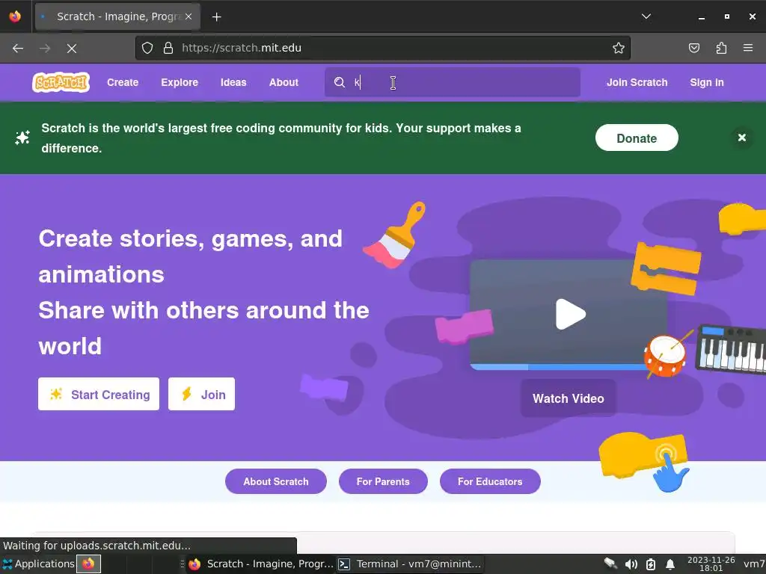Click the Firefox icon in the tab bar
Viewport: 766px width, 574px height.
(15, 16)
